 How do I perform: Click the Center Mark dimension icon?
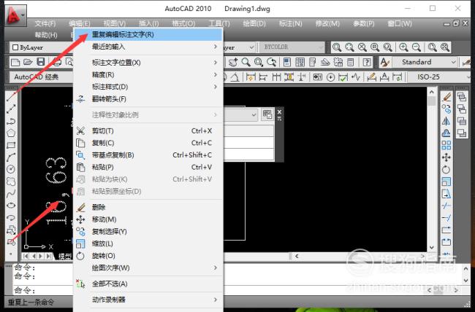(330, 77)
